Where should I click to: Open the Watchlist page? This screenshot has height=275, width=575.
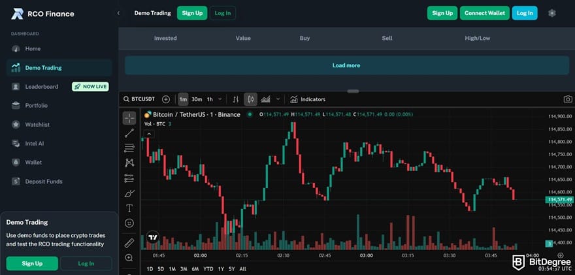(x=37, y=125)
